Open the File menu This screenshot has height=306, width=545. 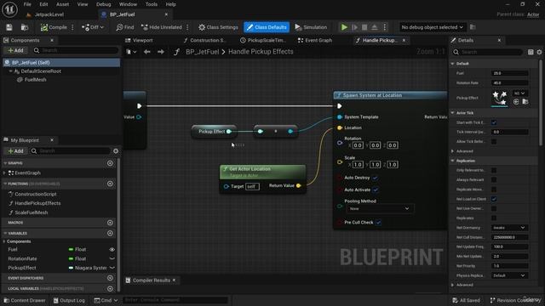(27, 4)
